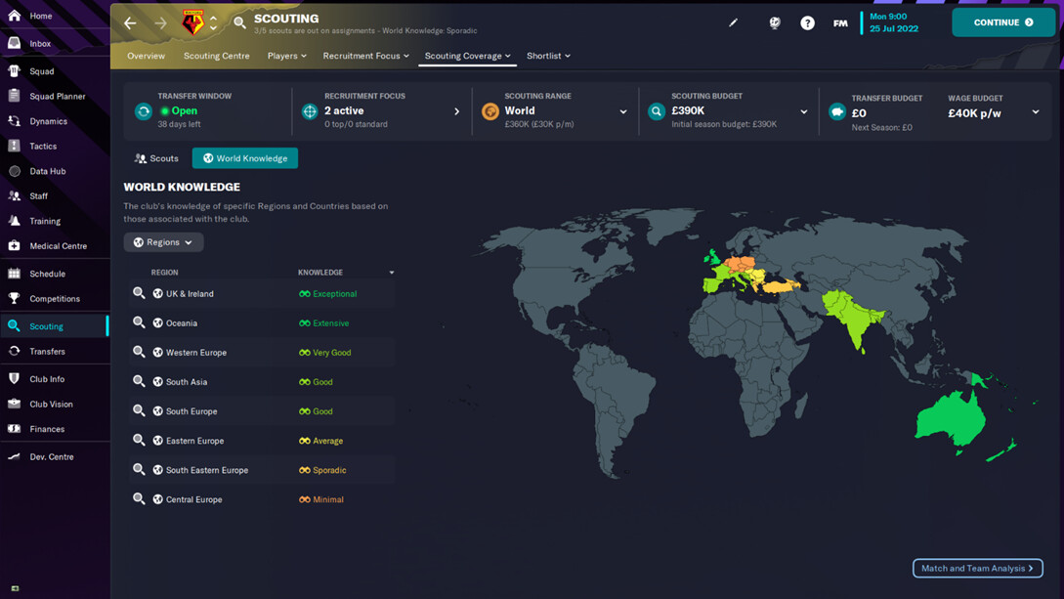Open Squad Planner in the sidebar
The width and height of the screenshot is (1064, 599).
coord(57,97)
